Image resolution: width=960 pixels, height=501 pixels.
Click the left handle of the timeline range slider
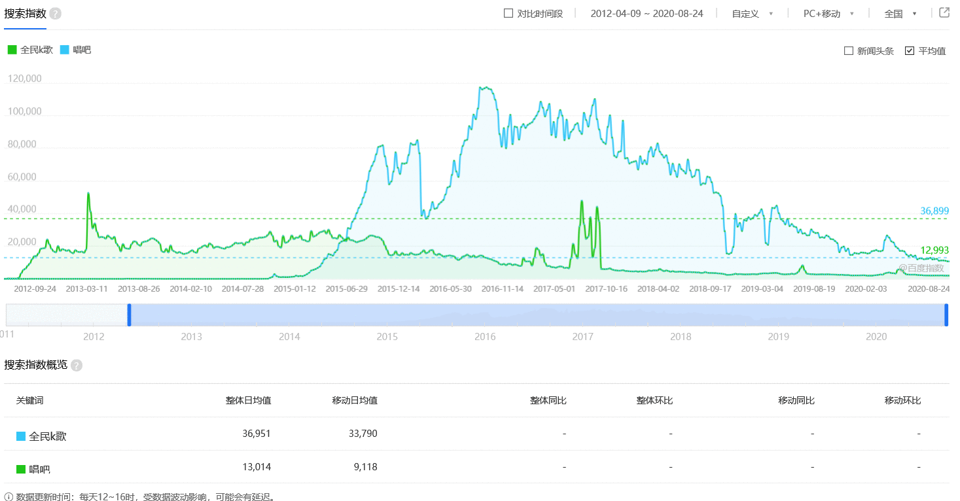(x=129, y=315)
